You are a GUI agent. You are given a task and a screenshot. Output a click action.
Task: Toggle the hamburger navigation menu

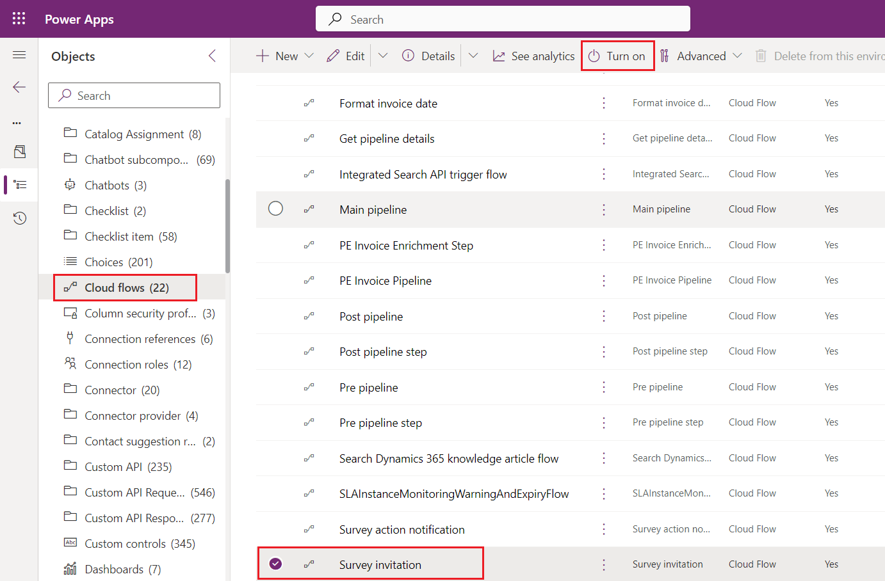19,55
